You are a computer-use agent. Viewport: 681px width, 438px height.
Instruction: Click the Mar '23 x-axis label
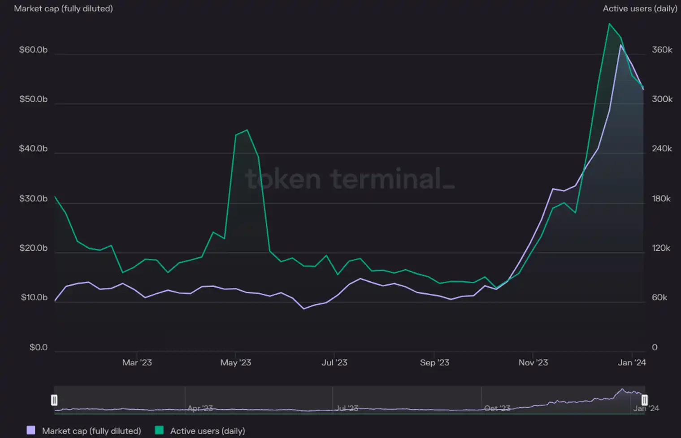137,363
